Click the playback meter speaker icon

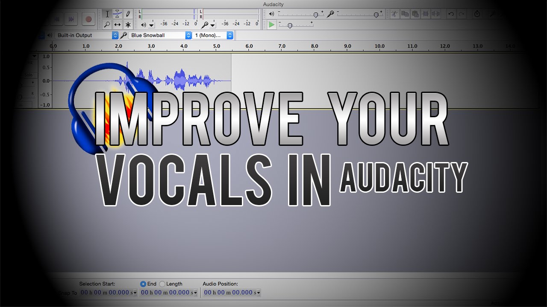(144, 25)
